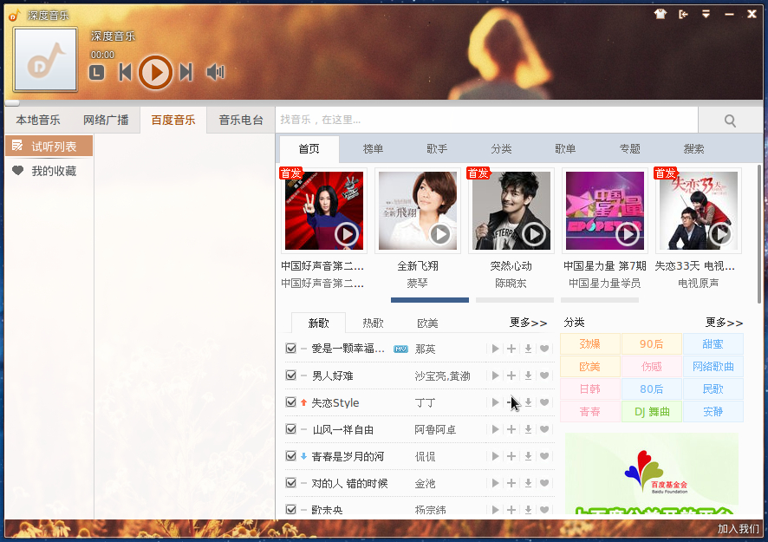The width and height of the screenshot is (768, 542).
Task: Play 青春是岁月的河
Action: point(495,456)
